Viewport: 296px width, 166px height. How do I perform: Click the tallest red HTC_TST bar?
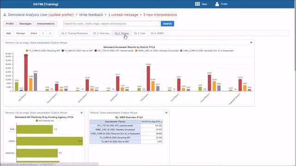26,73
